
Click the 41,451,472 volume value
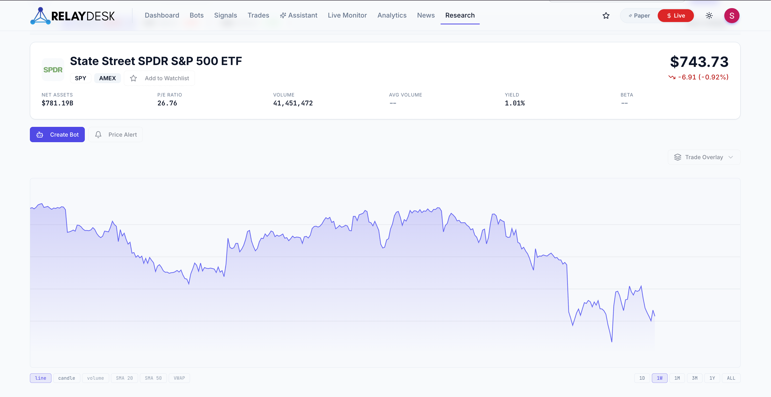293,103
